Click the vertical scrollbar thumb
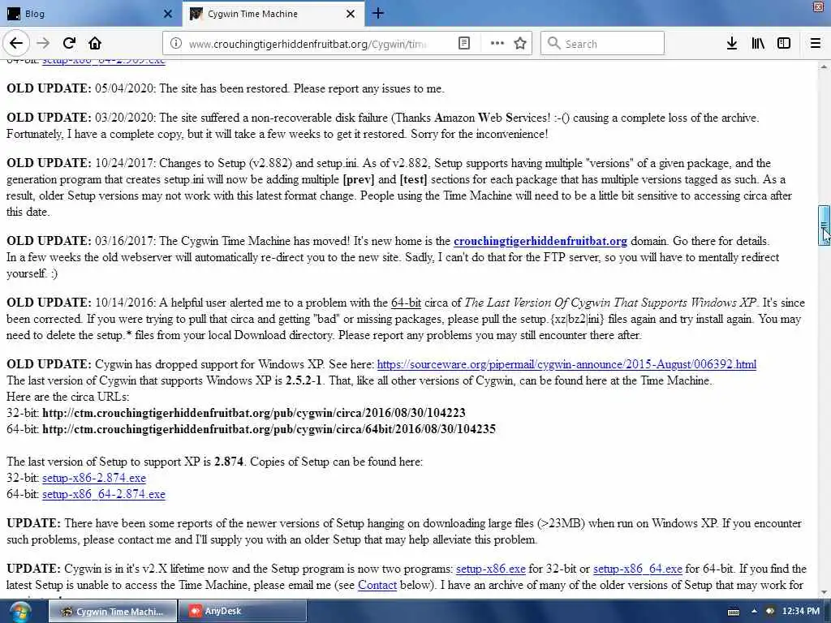 (x=824, y=226)
